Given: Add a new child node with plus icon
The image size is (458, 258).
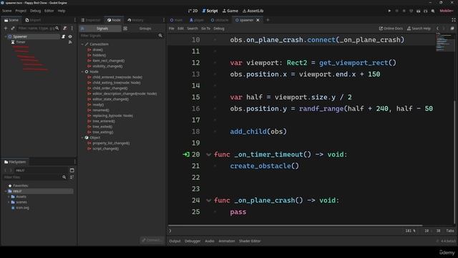Looking at the screenshot, I should [6, 29].
